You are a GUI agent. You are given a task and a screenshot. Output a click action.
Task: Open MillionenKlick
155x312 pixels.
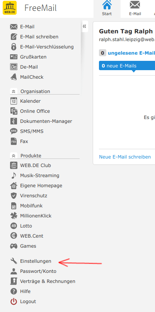[36, 216]
